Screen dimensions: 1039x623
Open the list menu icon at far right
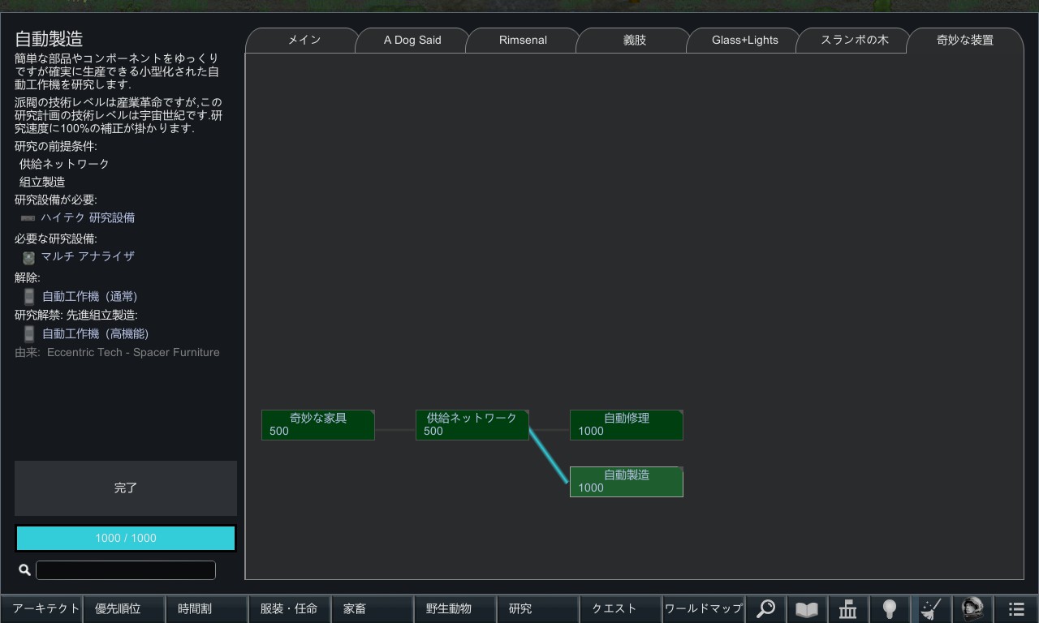tap(1016, 608)
